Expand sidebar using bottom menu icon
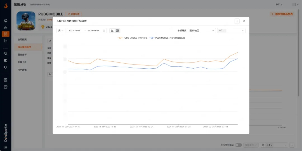The width and height of the screenshot is (302, 151). tap(6, 147)
